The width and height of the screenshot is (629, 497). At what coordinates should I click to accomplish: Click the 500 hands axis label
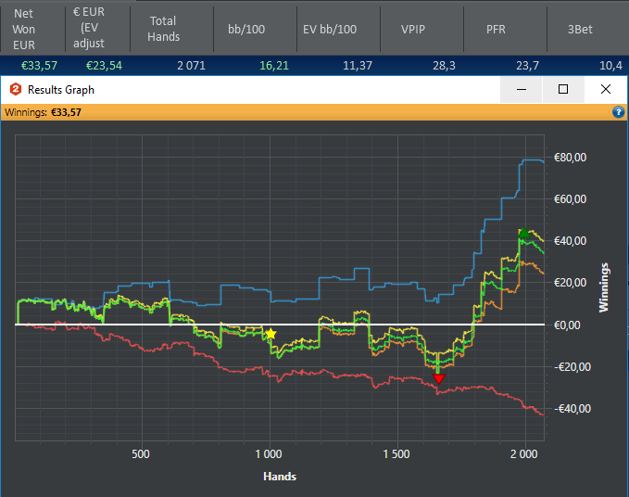[x=141, y=454]
